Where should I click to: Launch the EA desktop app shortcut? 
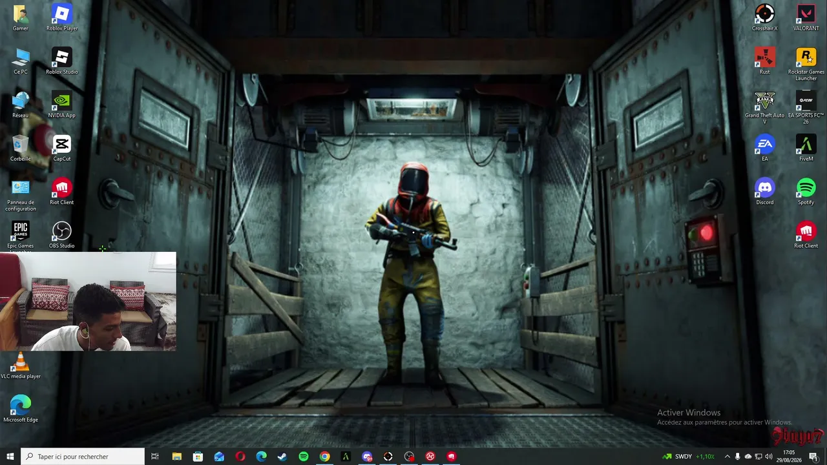point(765,148)
